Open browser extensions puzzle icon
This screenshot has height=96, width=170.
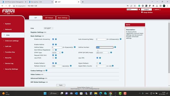point(153,6)
